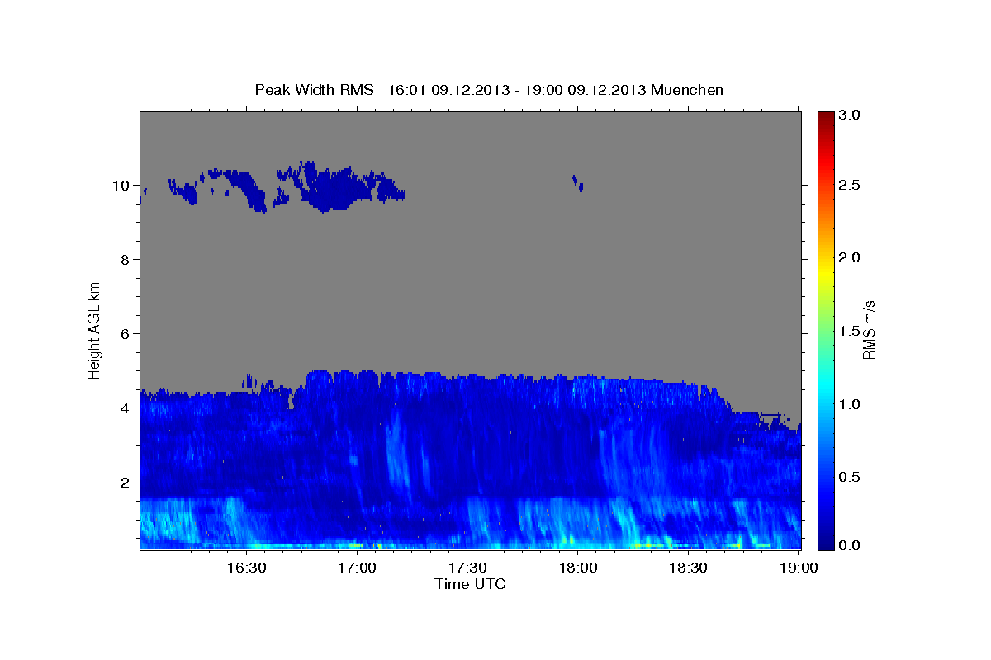The height and width of the screenshot is (660, 991).
Task: Click the height tick label 4
Action: 125,408
